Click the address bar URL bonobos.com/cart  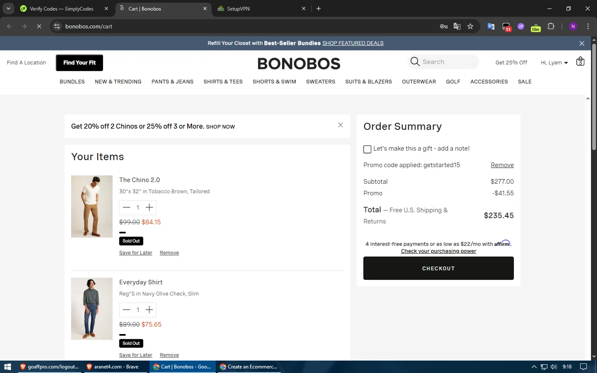tap(89, 27)
